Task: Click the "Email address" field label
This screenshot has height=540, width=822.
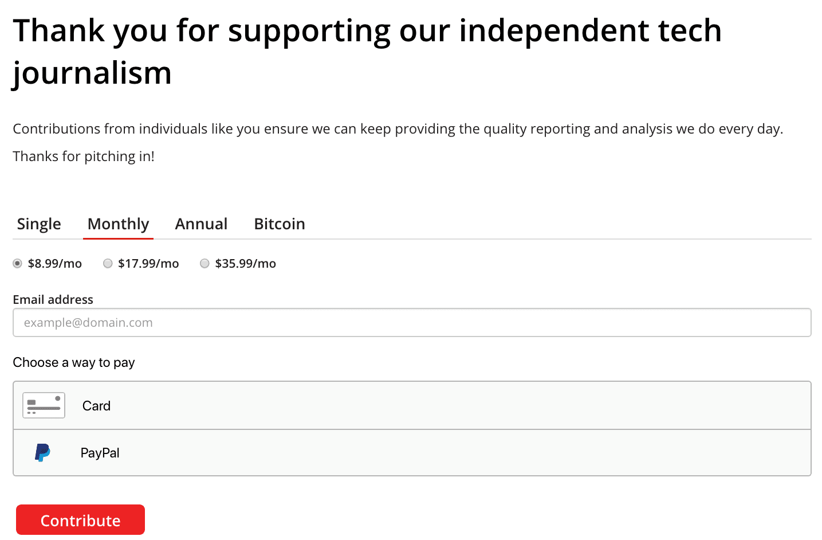Action: pos(53,299)
